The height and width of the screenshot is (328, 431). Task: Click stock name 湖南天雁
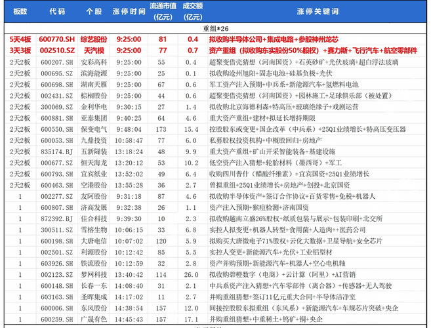point(94,85)
